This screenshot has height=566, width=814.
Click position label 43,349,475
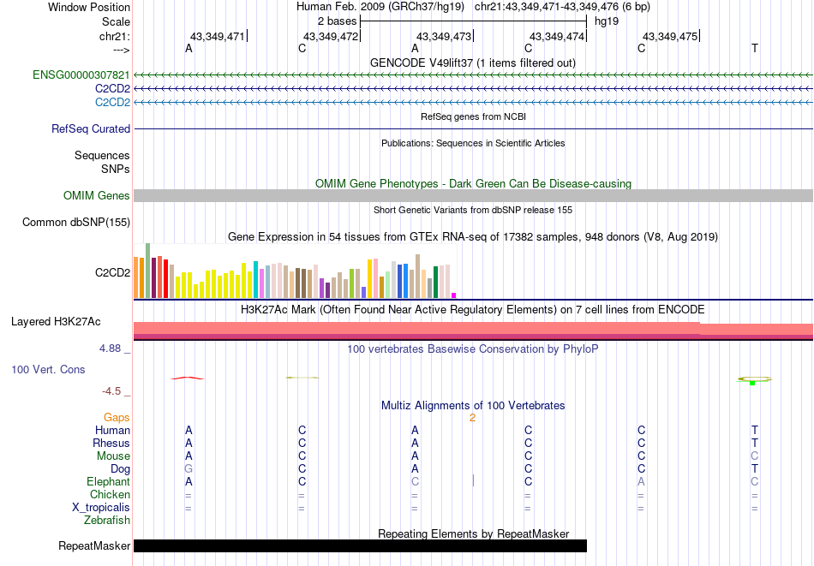point(670,36)
